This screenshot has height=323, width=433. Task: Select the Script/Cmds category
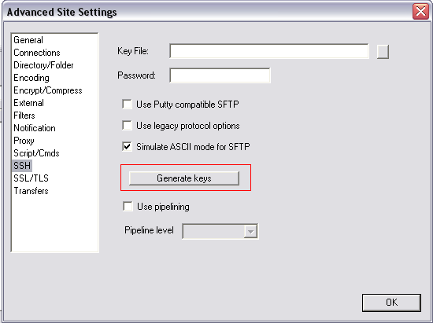click(x=36, y=153)
